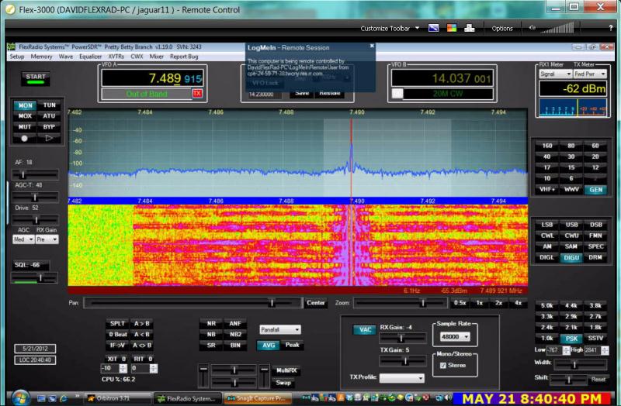Open Orbitron 3.71 in taskbar

[x=118, y=398]
